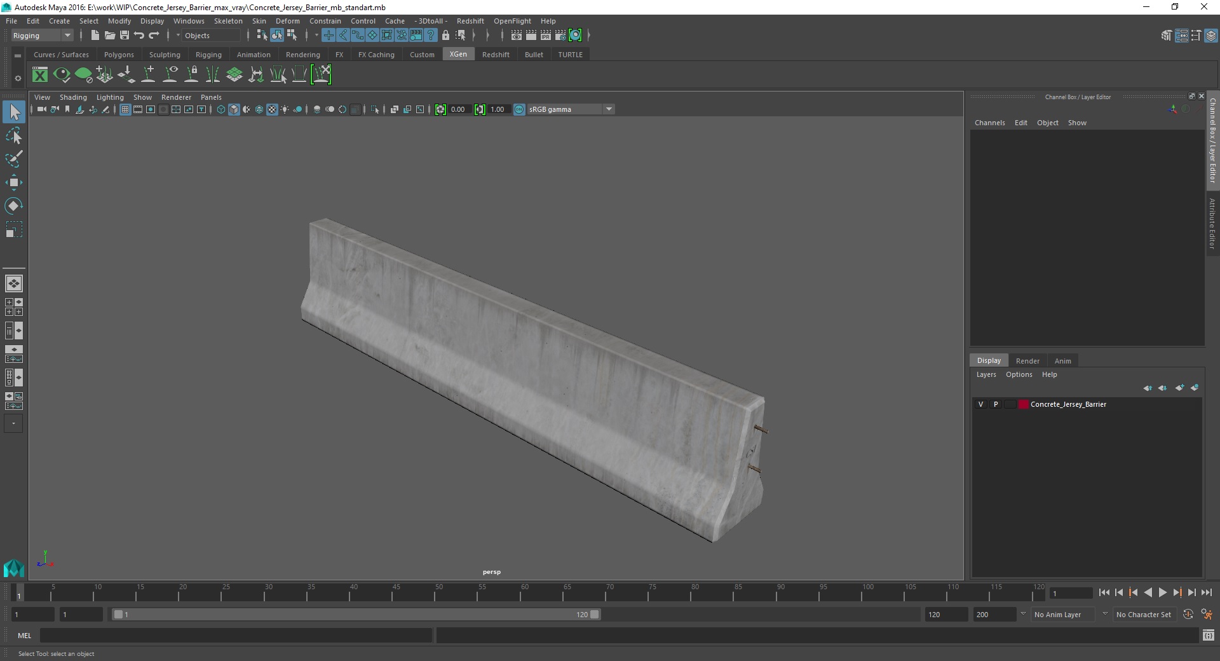Switch to four view layout
This screenshot has width=1220, height=661.
pyautogui.click(x=14, y=307)
